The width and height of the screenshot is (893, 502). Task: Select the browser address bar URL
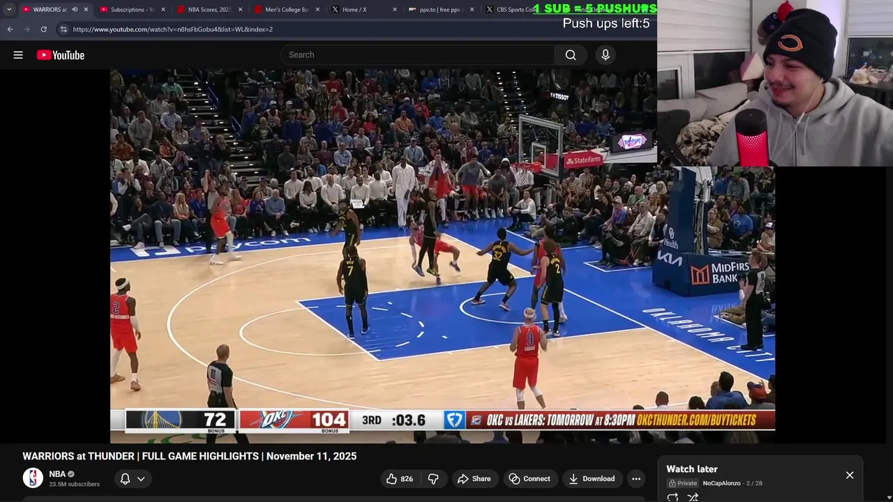click(x=172, y=29)
